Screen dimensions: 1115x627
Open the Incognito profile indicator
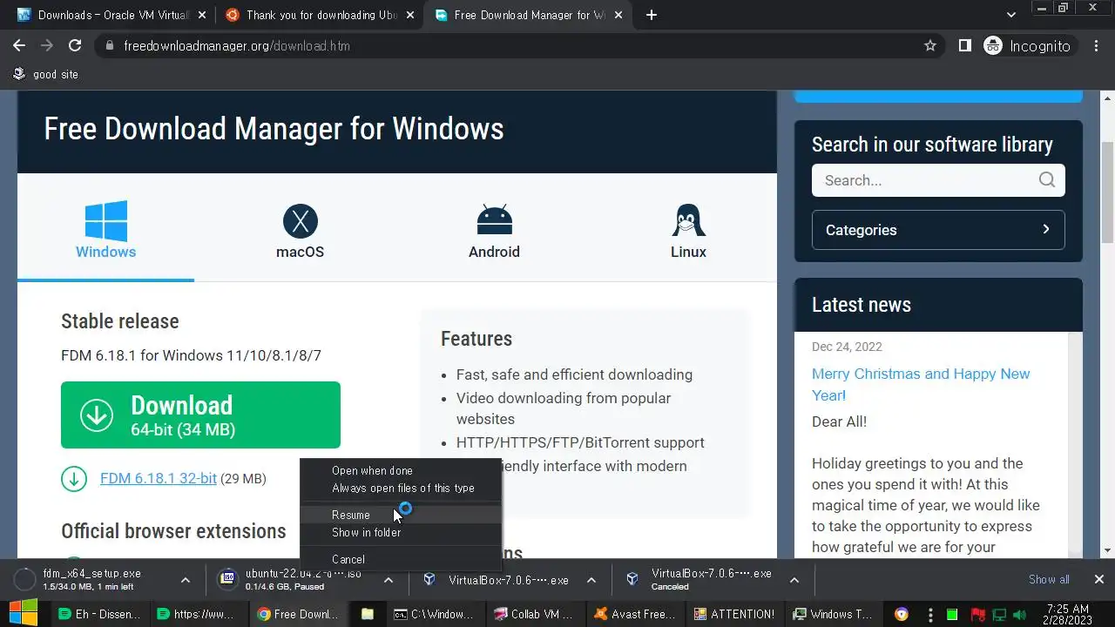[1028, 46]
